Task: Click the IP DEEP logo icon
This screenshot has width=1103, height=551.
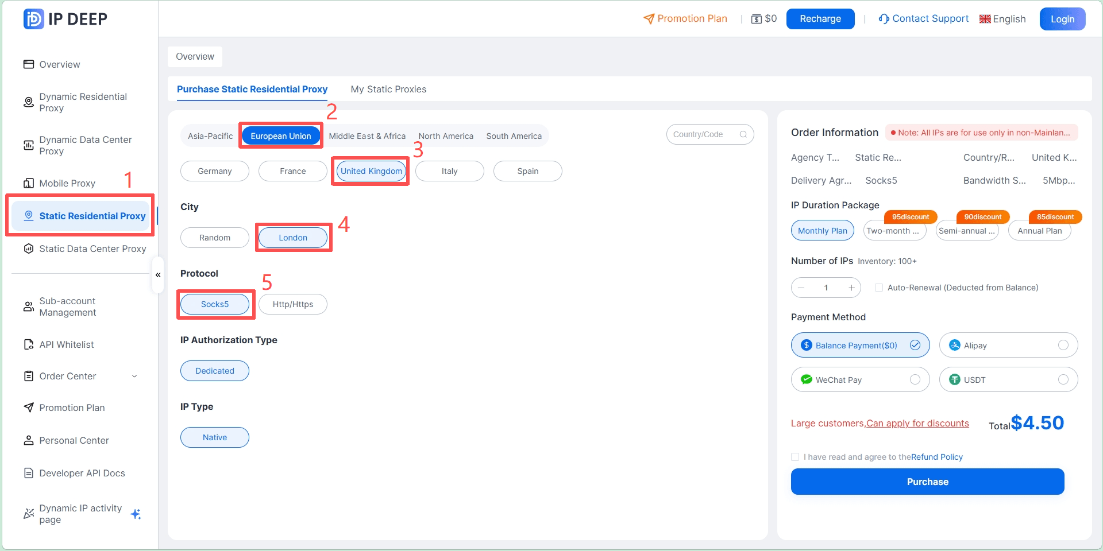Action: [33, 18]
